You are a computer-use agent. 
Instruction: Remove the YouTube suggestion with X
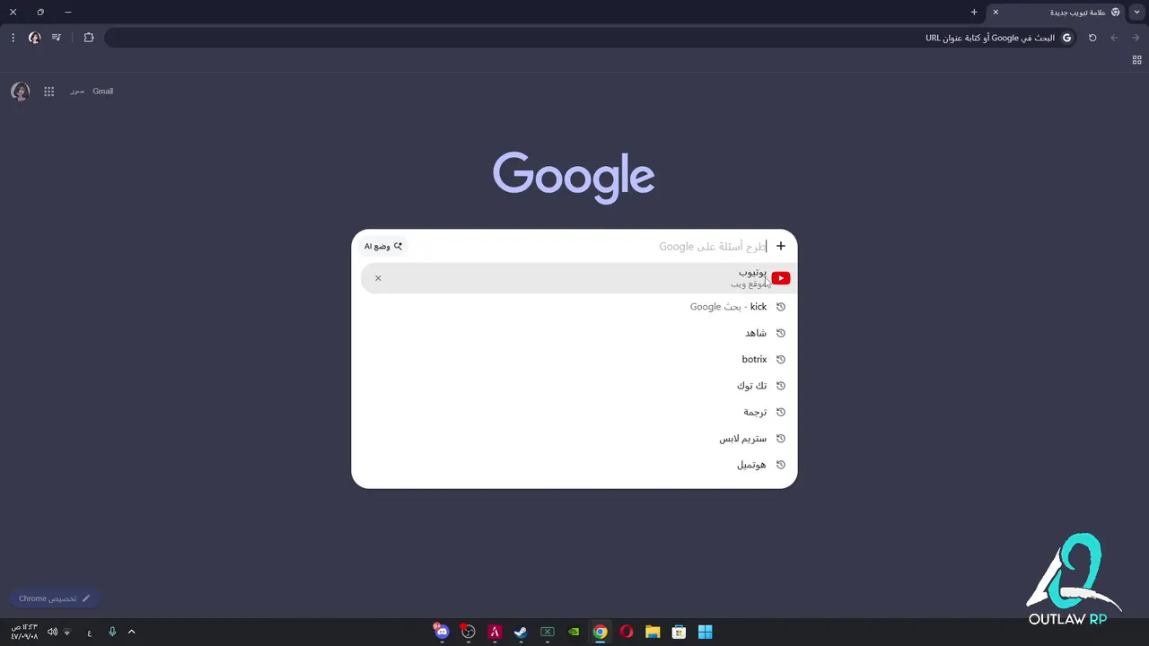[x=378, y=278]
